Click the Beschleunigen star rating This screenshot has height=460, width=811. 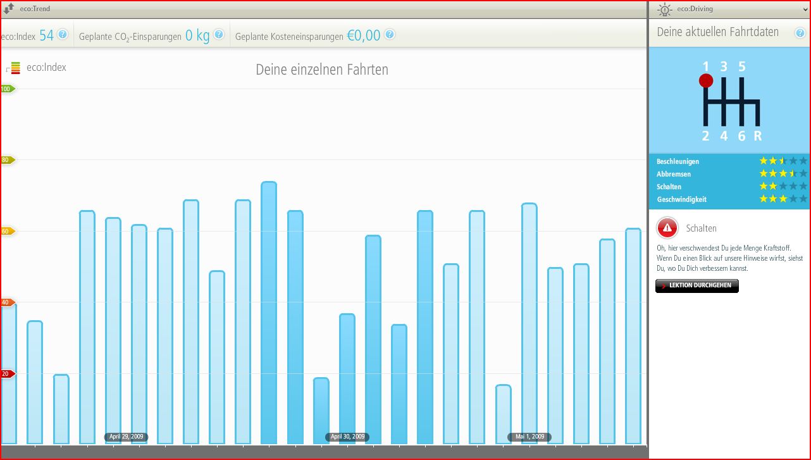click(783, 161)
